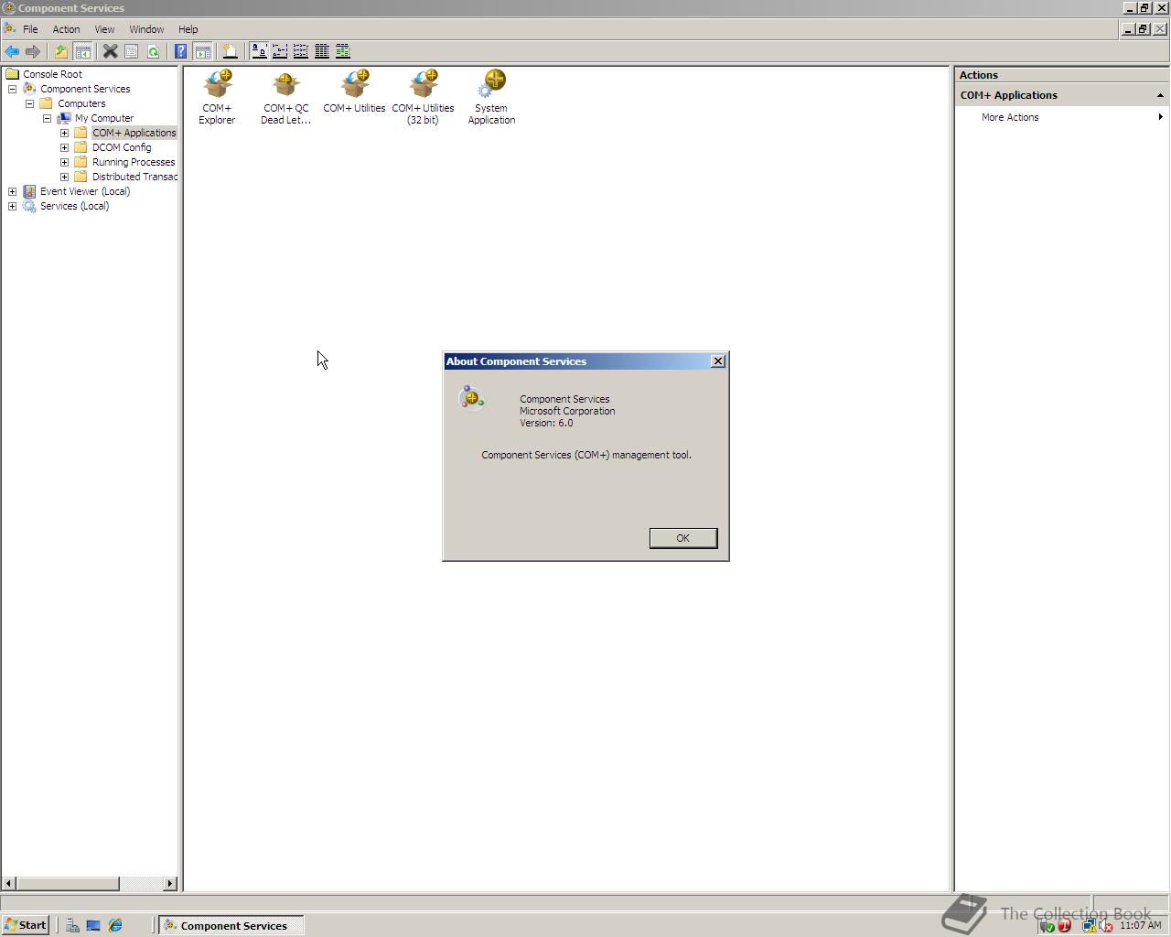Expand the Services (Local) node

[x=13, y=206]
